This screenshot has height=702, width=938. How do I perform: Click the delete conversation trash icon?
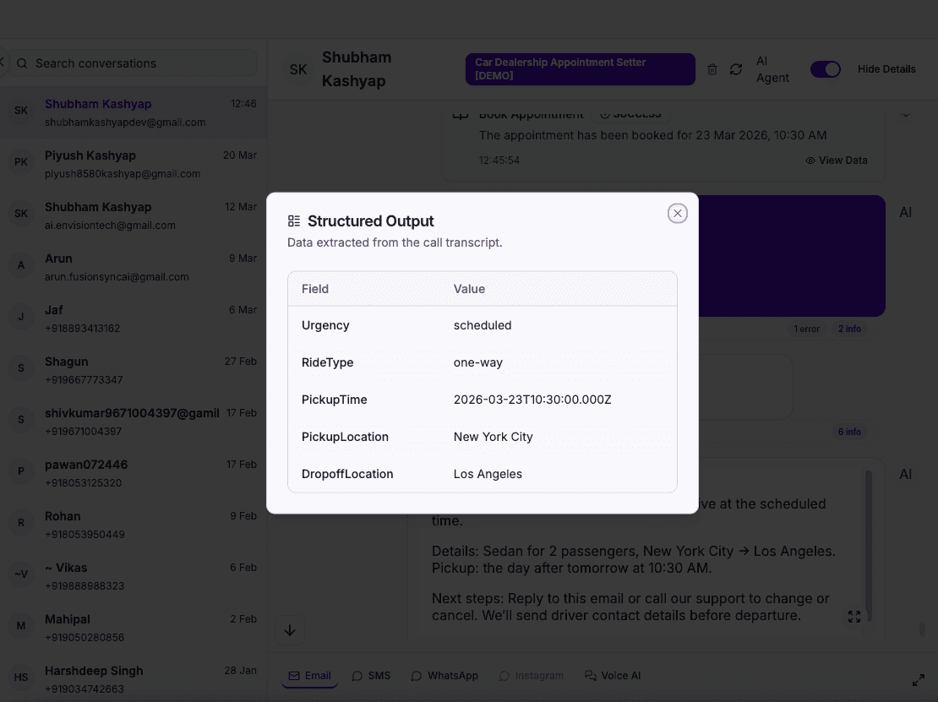click(x=712, y=69)
